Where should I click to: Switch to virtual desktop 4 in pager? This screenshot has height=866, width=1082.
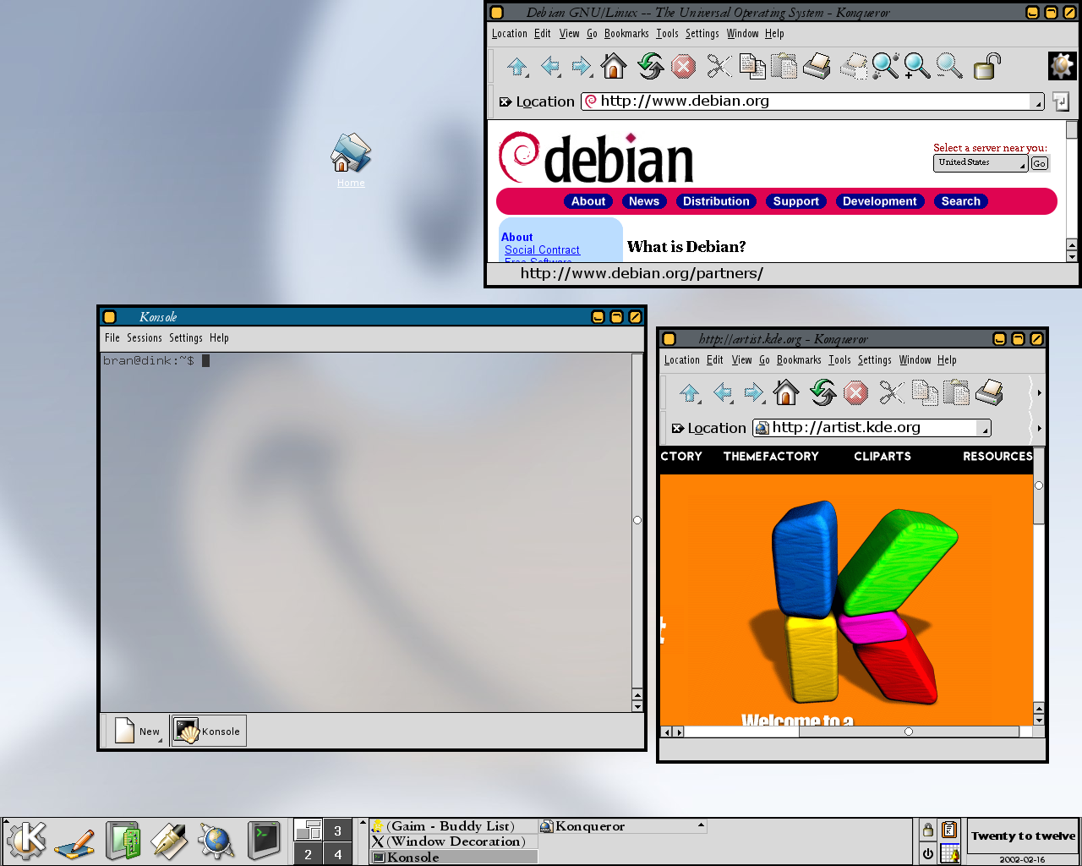[x=337, y=854]
